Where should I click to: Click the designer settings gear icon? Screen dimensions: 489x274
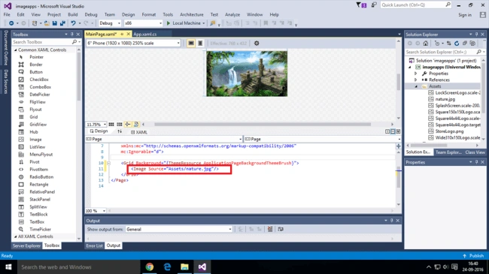pyautogui.click(x=257, y=44)
